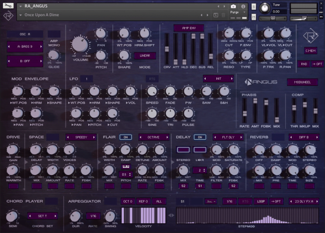This screenshot has width=325, height=233.
Task: Solo the instrument with S button
Action: point(253,7)
